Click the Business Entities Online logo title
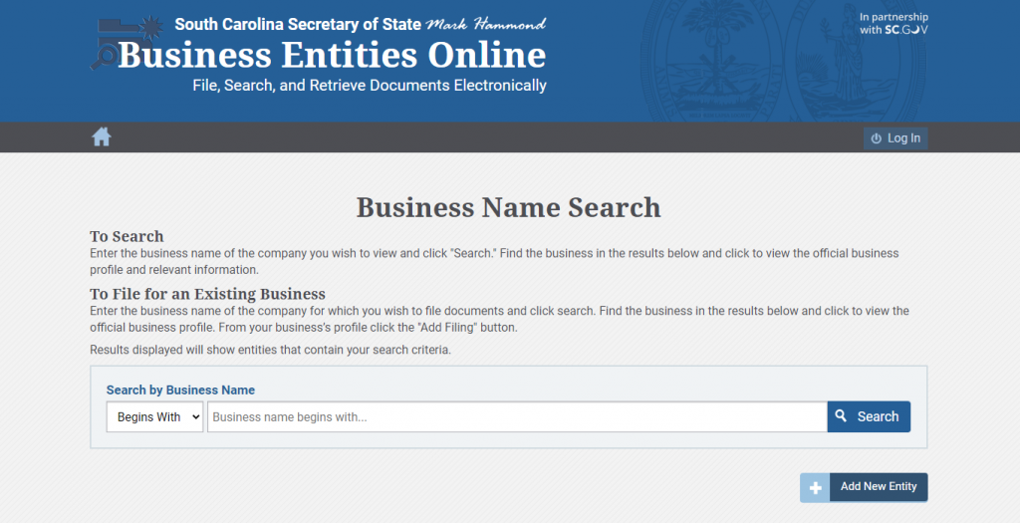 [332, 56]
